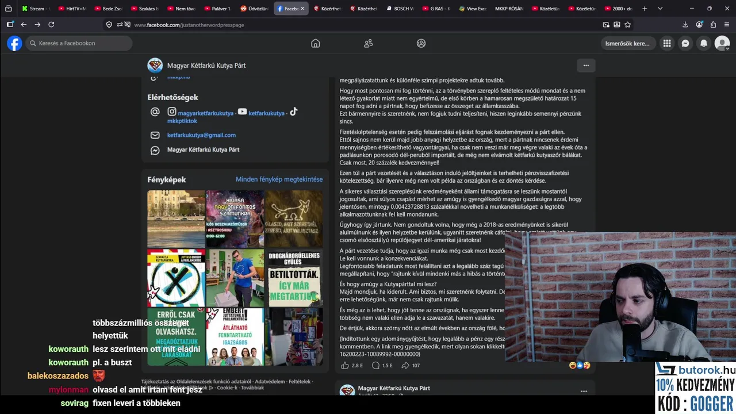Click the reaction emojis on the post
This screenshot has width=736, height=414.
click(x=580, y=365)
